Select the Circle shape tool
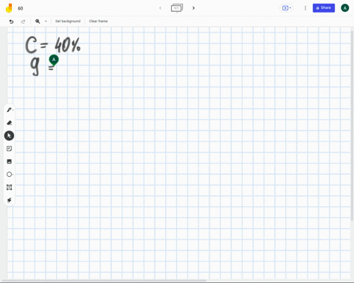Viewport: 354px width, 283px height. pyautogui.click(x=9, y=175)
